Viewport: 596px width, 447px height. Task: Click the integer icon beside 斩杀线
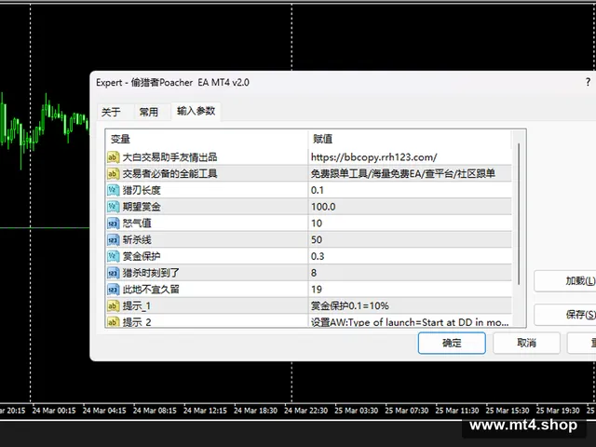[x=113, y=240]
